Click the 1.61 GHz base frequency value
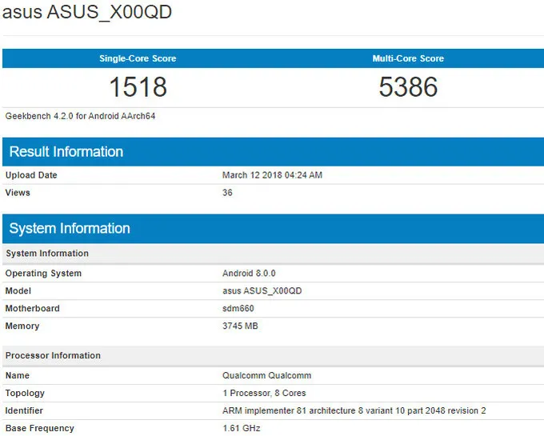 pyautogui.click(x=241, y=428)
